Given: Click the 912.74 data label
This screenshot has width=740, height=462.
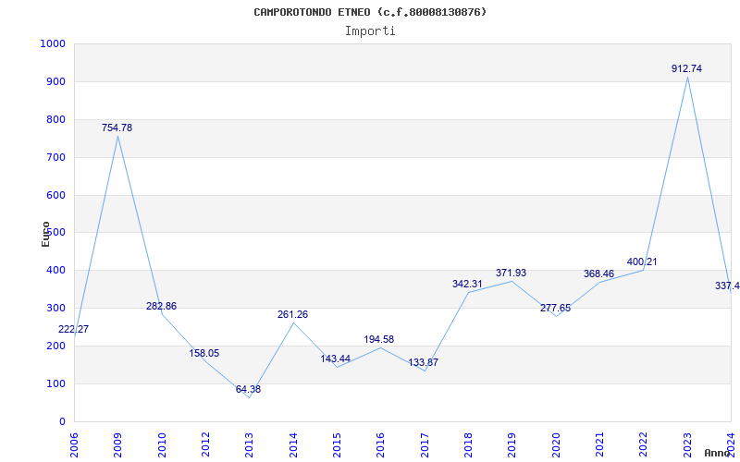Looking at the screenshot, I should click(x=686, y=68).
